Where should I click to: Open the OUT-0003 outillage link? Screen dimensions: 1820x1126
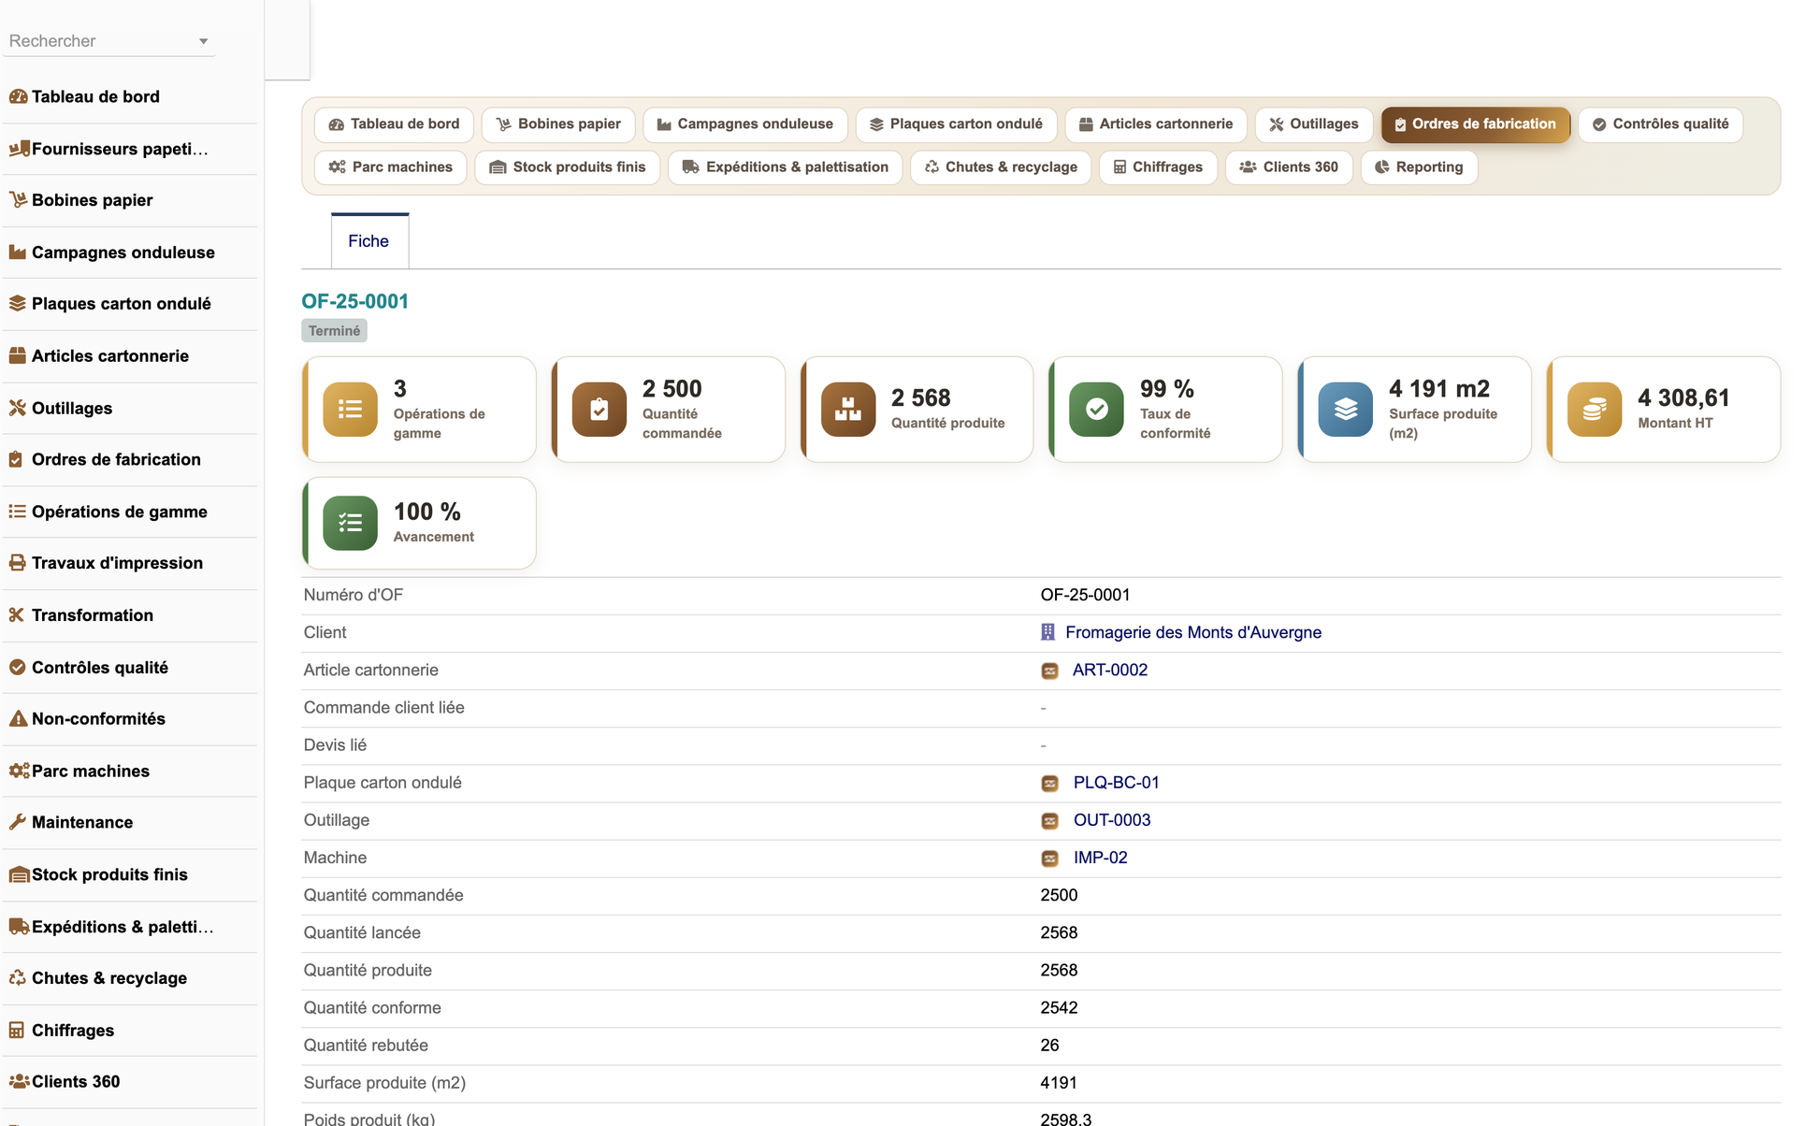coord(1111,820)
